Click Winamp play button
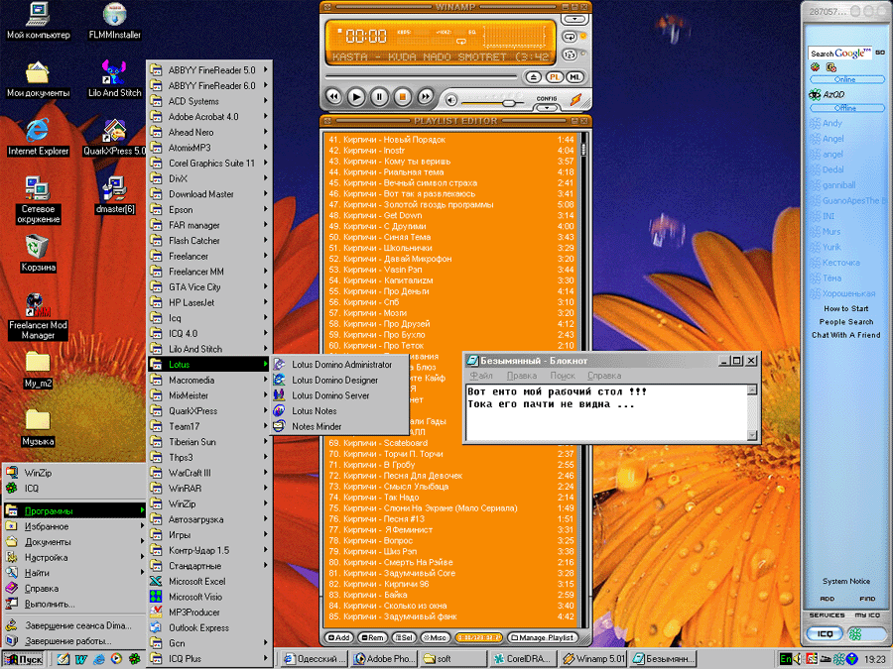The image size is (893, 669). 356,97
